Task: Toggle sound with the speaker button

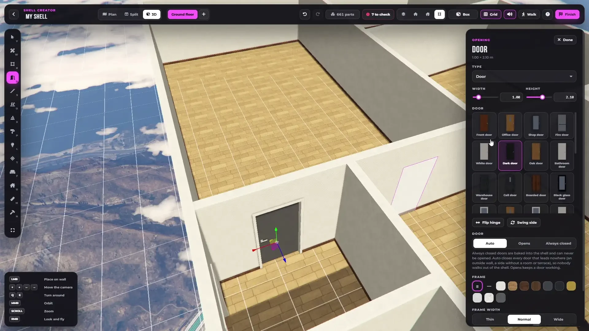Action: [x=510, y=14]
